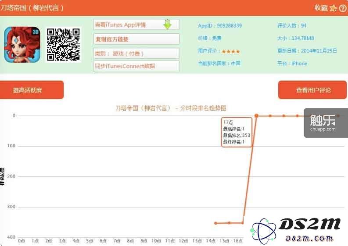Click the 15点 data point on the chart line

[x=229, y=223]
